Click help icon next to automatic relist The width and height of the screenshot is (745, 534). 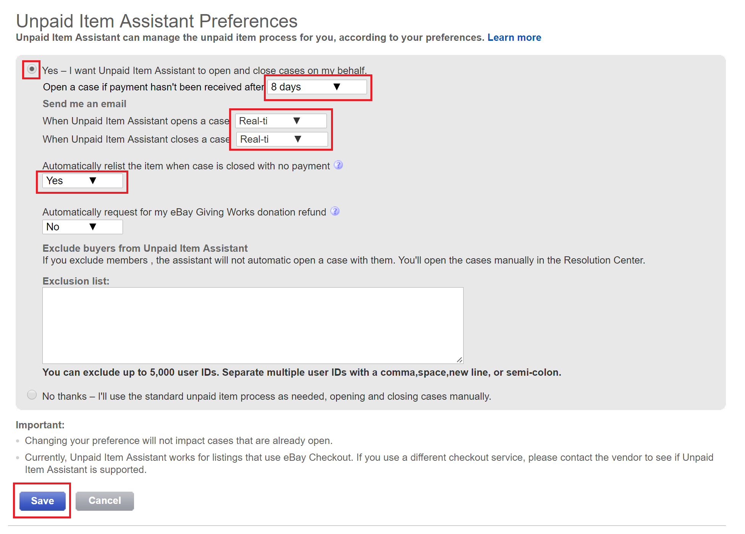pyautogui.click(x=338, y=165)
